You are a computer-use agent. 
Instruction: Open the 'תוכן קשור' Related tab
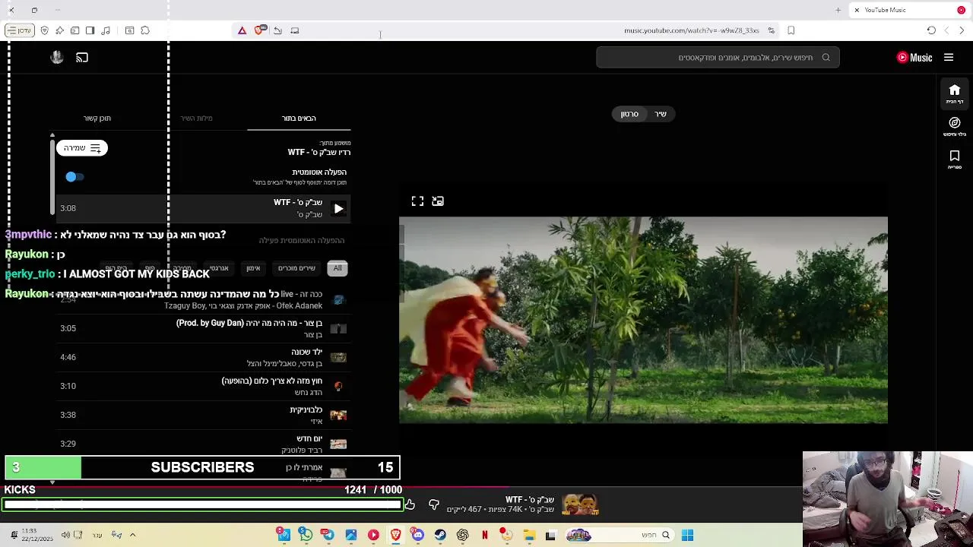click(x=97, y=119)
